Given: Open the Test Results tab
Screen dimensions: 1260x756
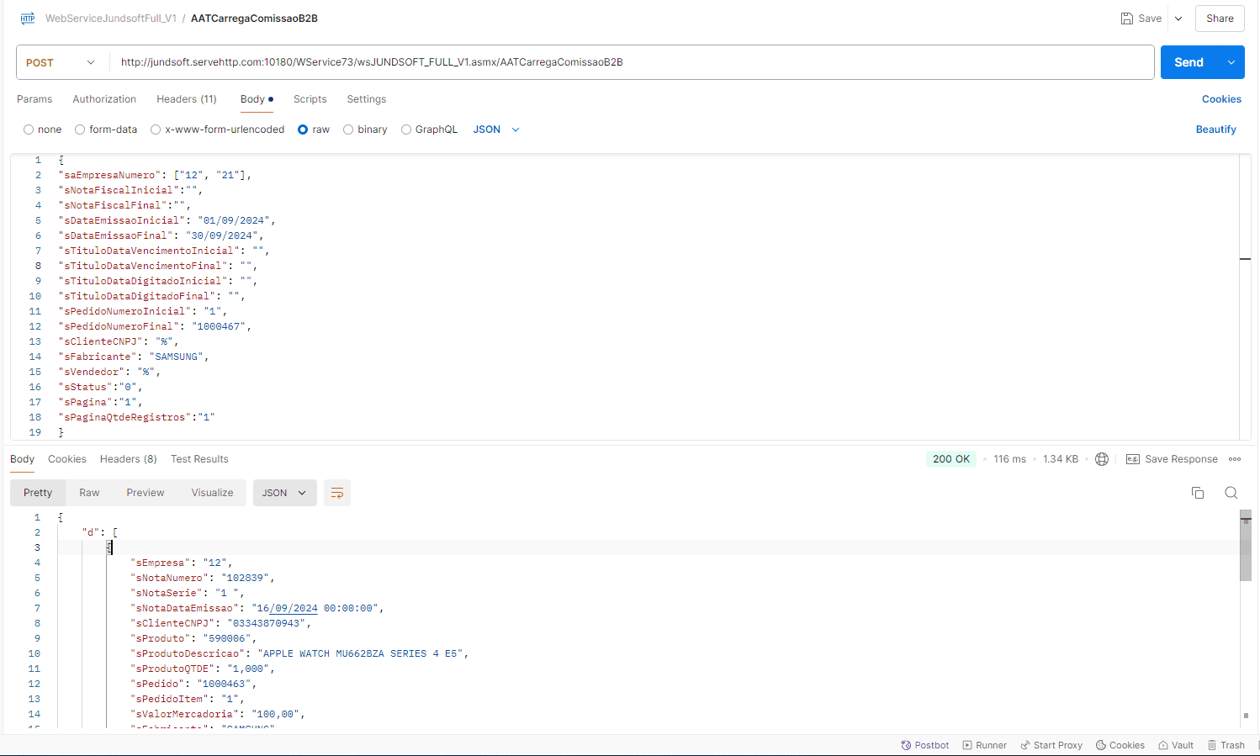Looking at the screenshot, I should click(x=199, y=459).
